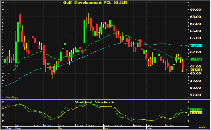
Task: Click the 57.00 price axis label
Action: coord(195,95)
